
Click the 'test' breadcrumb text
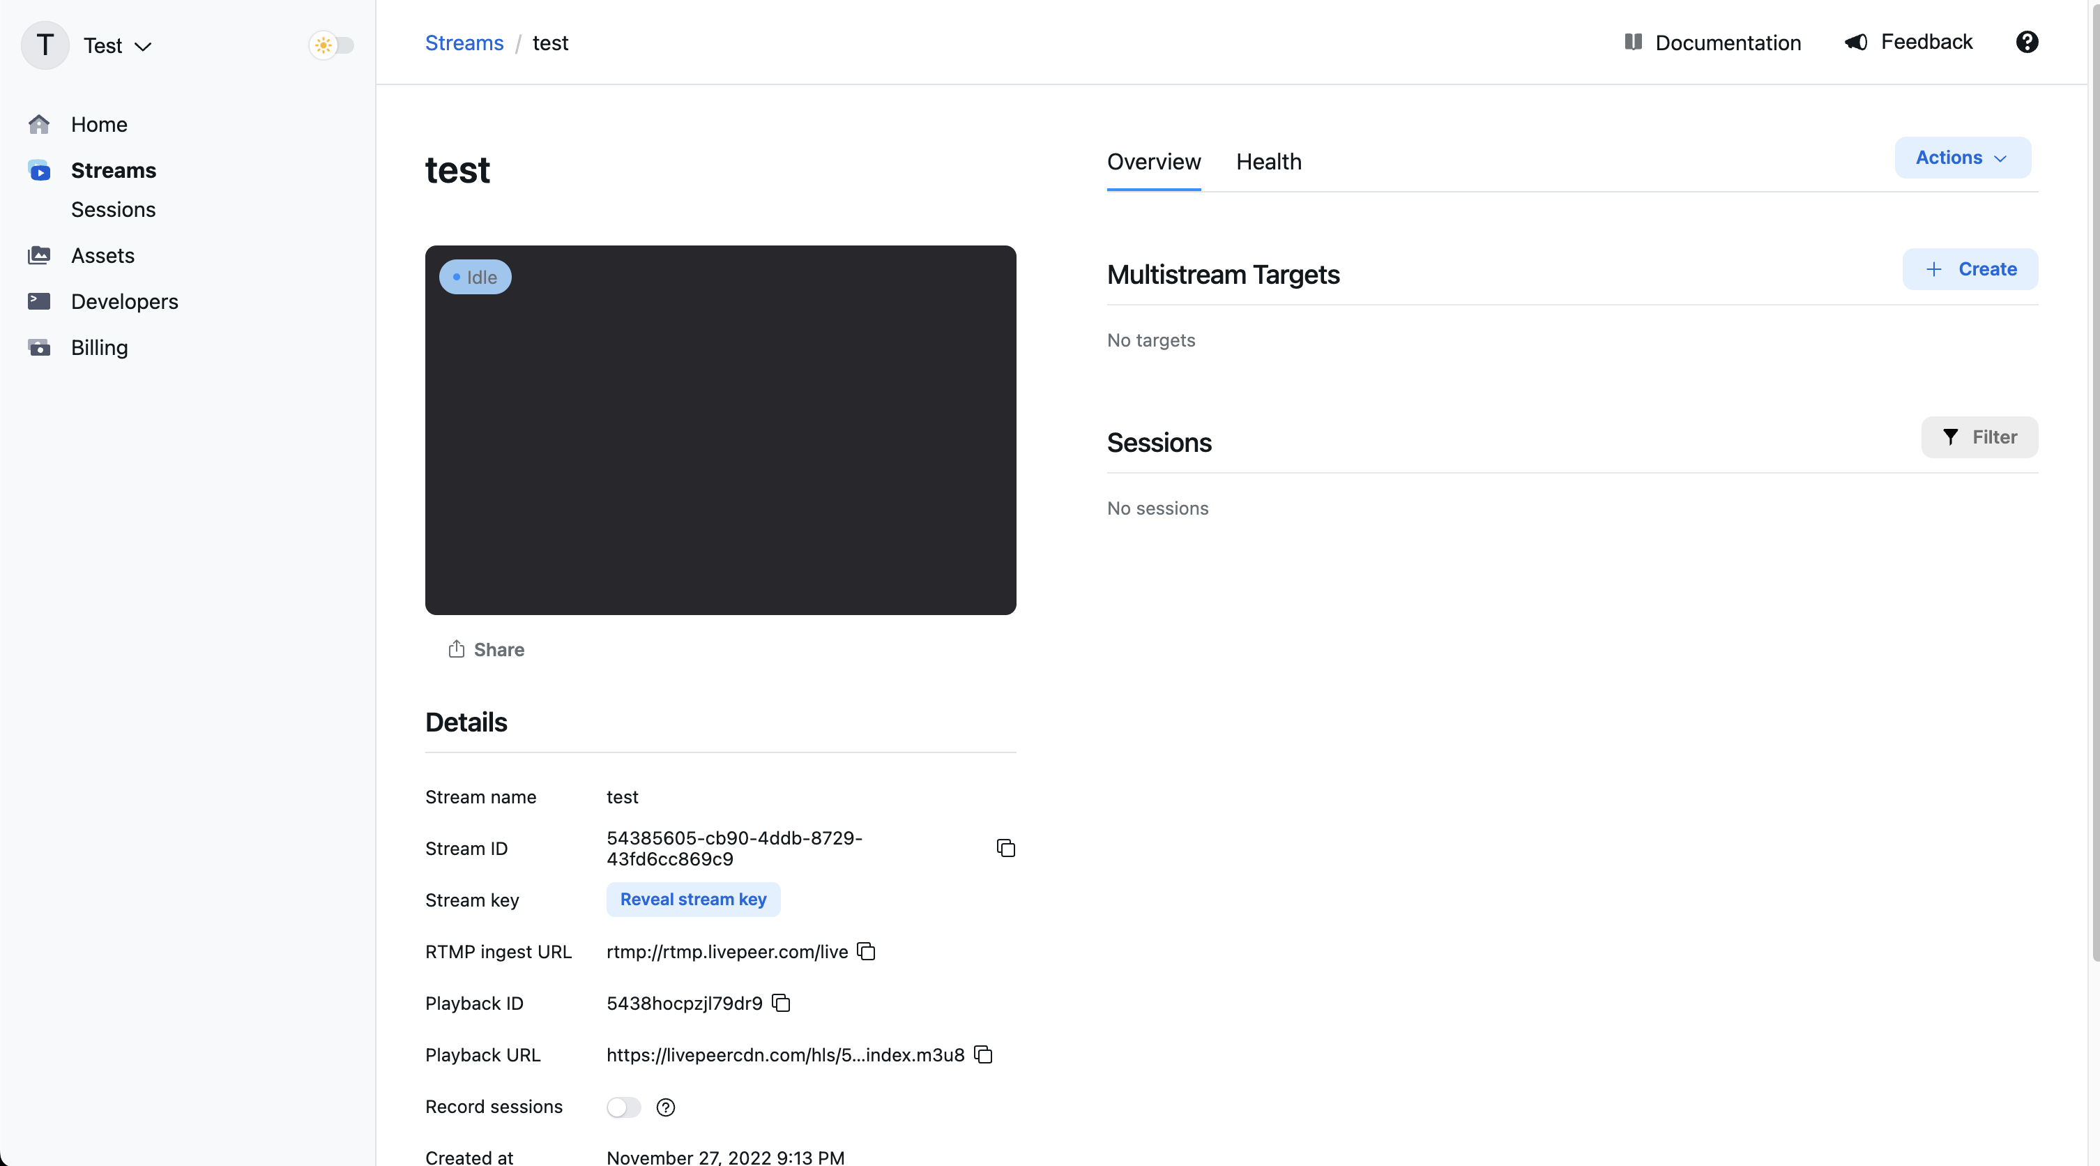(x=550, y=43)
